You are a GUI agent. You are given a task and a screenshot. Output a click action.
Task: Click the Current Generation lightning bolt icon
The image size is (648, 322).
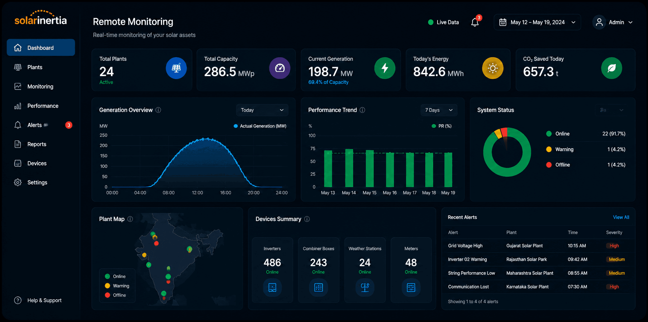point(385,68)
